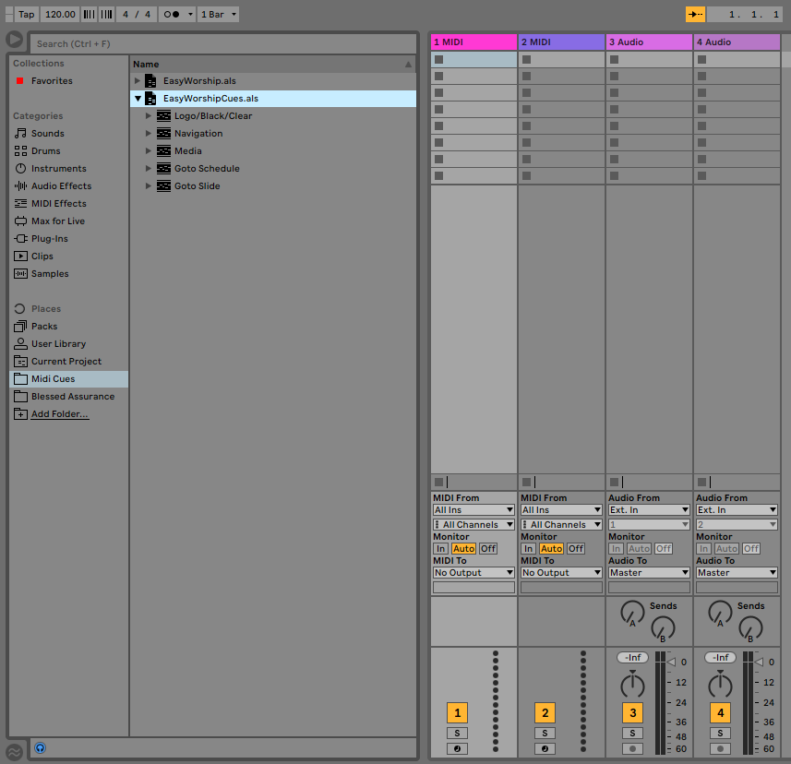Select Favorites collection

point(52,80)
